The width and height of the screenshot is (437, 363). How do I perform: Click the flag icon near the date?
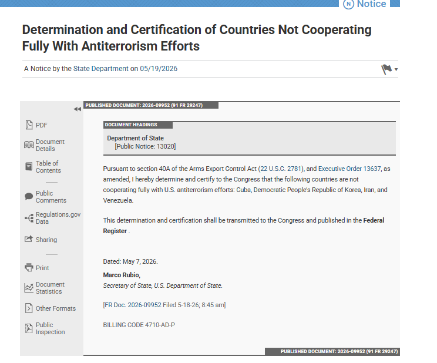[x=386, y=69]
